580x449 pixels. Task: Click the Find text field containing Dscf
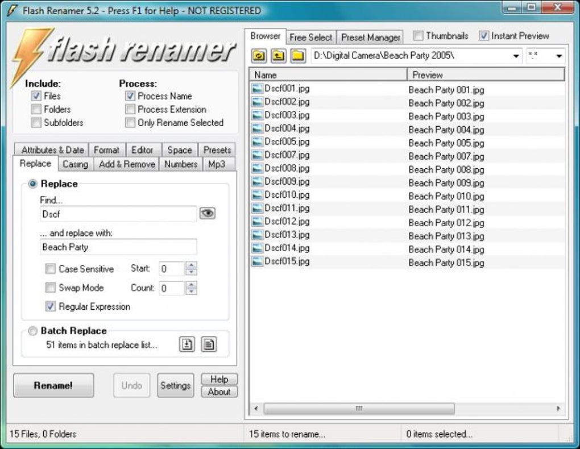(118, 214)
